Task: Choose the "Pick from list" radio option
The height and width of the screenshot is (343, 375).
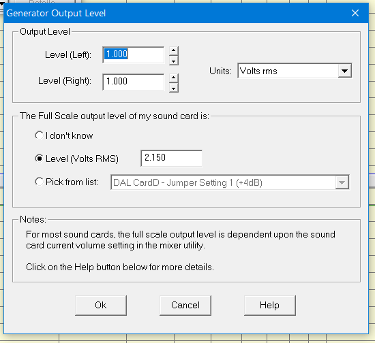Action: [39, 182]
